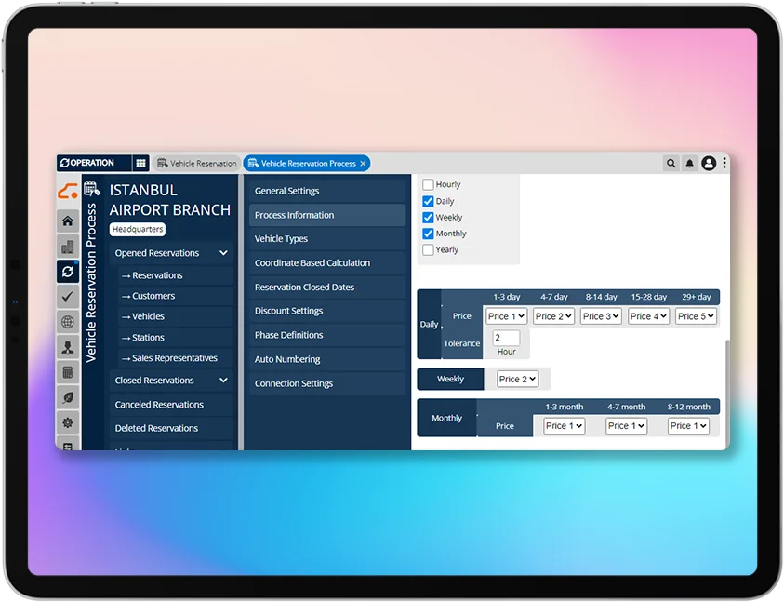Collapse the Opened Reservations section
Screen dimensions: 784x602
pos(223,253)
